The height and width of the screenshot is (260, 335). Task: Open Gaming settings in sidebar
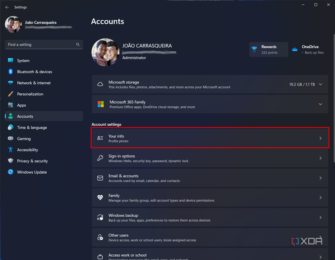[x=44, y=139]
